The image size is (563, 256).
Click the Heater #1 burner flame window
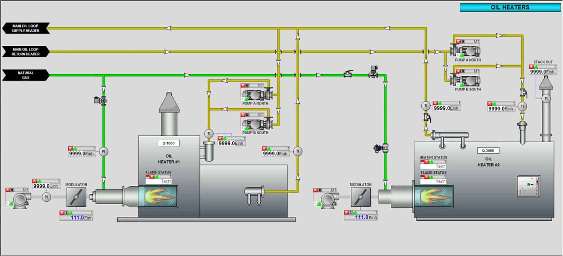pos(158,196)
